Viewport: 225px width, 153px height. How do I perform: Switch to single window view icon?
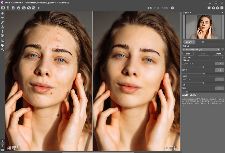tap(2, 150)
